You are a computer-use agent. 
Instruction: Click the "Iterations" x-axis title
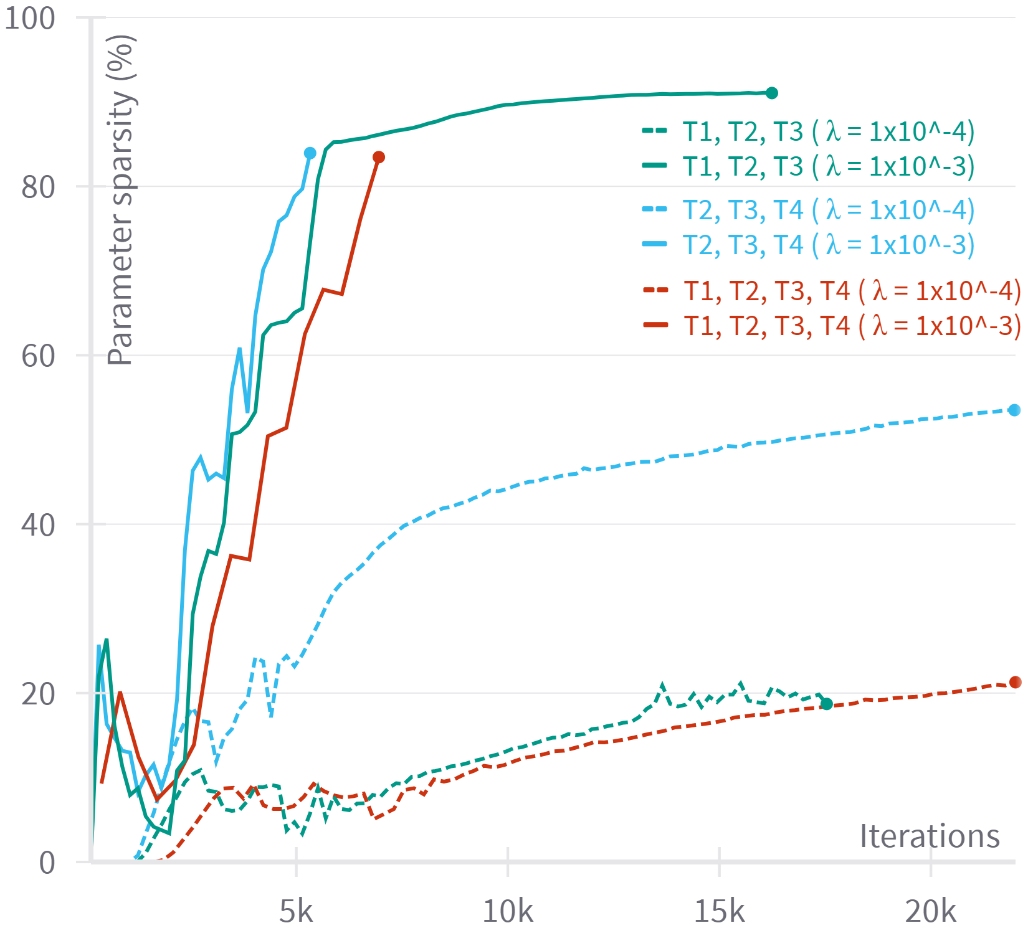click(930, 836)
